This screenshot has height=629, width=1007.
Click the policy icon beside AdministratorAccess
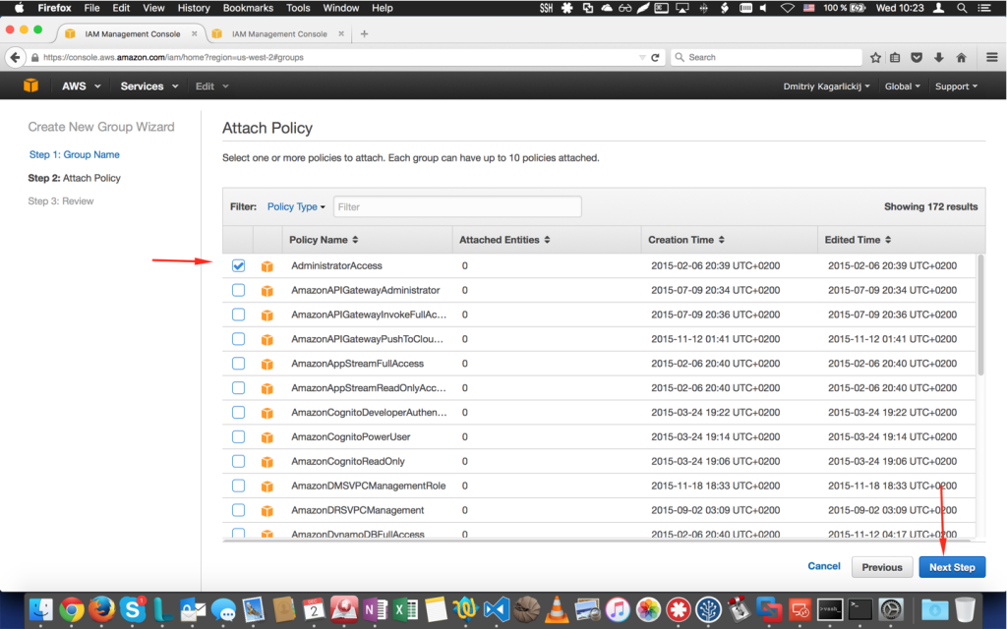tap(267, 266)
